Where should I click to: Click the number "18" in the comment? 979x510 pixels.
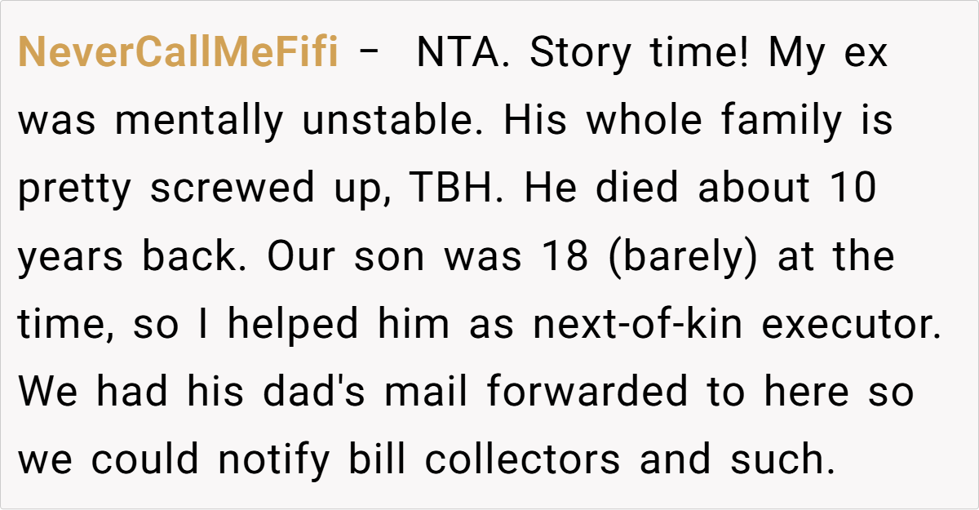pos(565,257)
